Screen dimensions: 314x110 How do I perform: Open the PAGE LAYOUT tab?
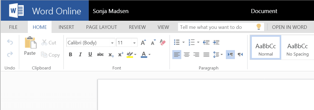(101, 27)
